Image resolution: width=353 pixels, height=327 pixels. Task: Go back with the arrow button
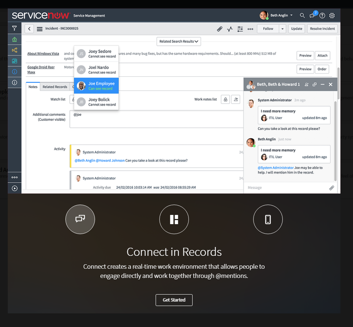coord(29,28)
